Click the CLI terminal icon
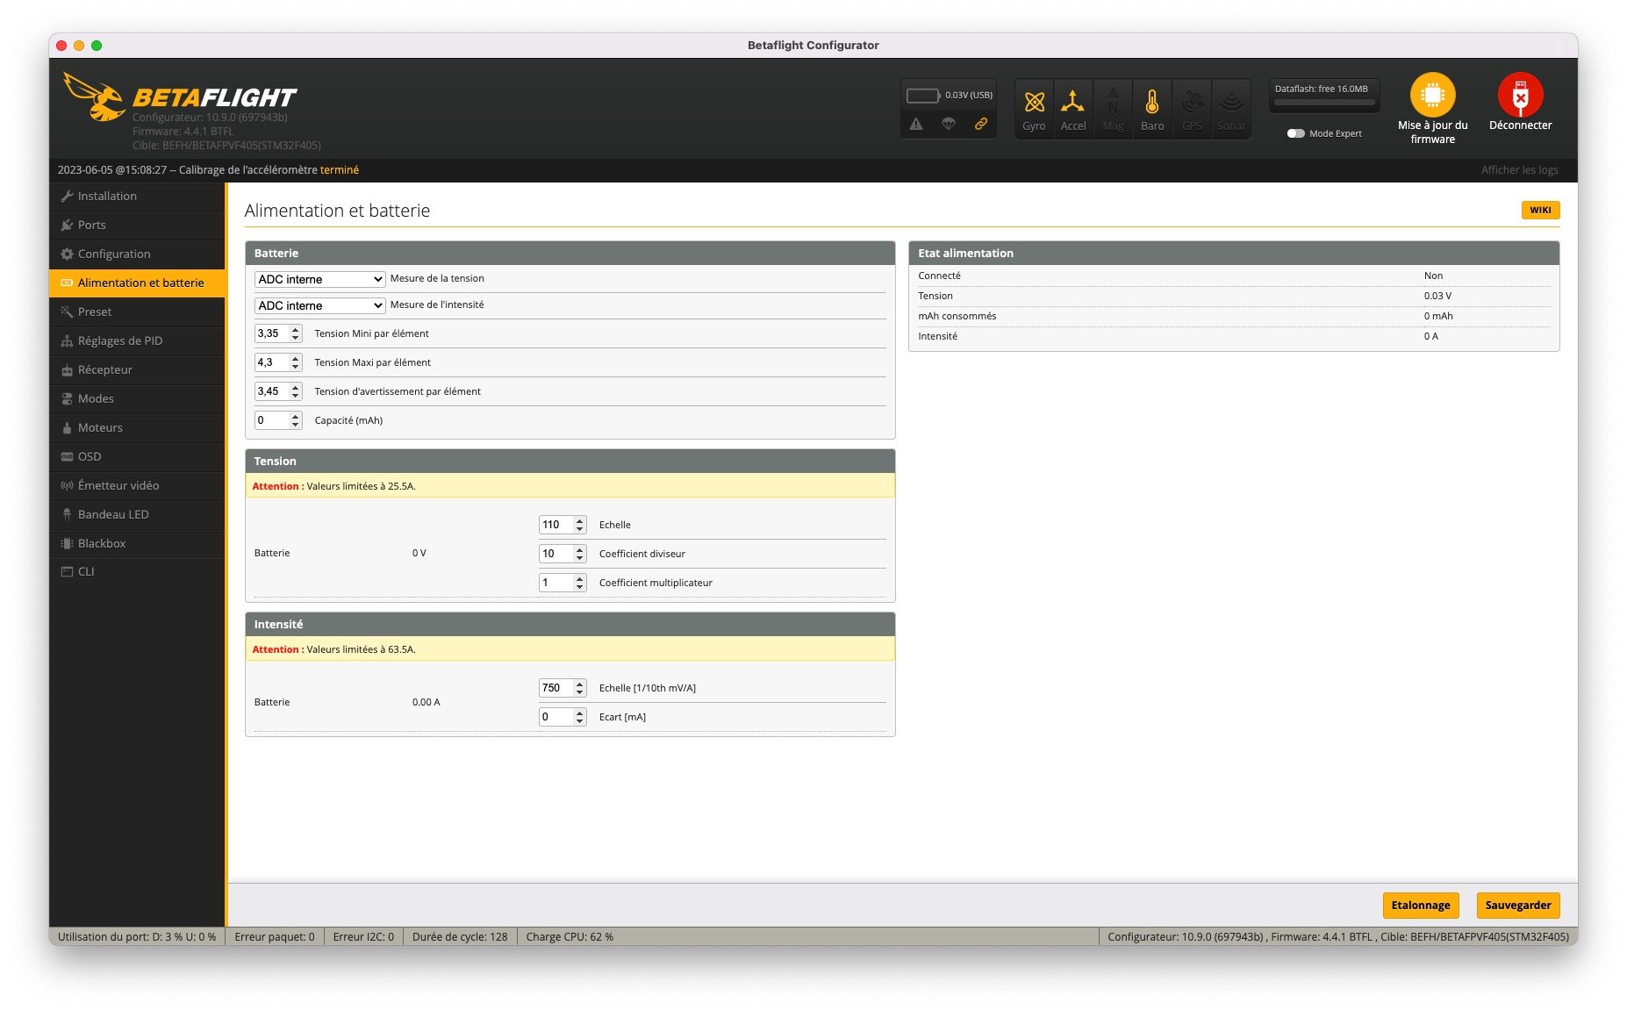1627x1010 pixels. [x=67, y=571]
